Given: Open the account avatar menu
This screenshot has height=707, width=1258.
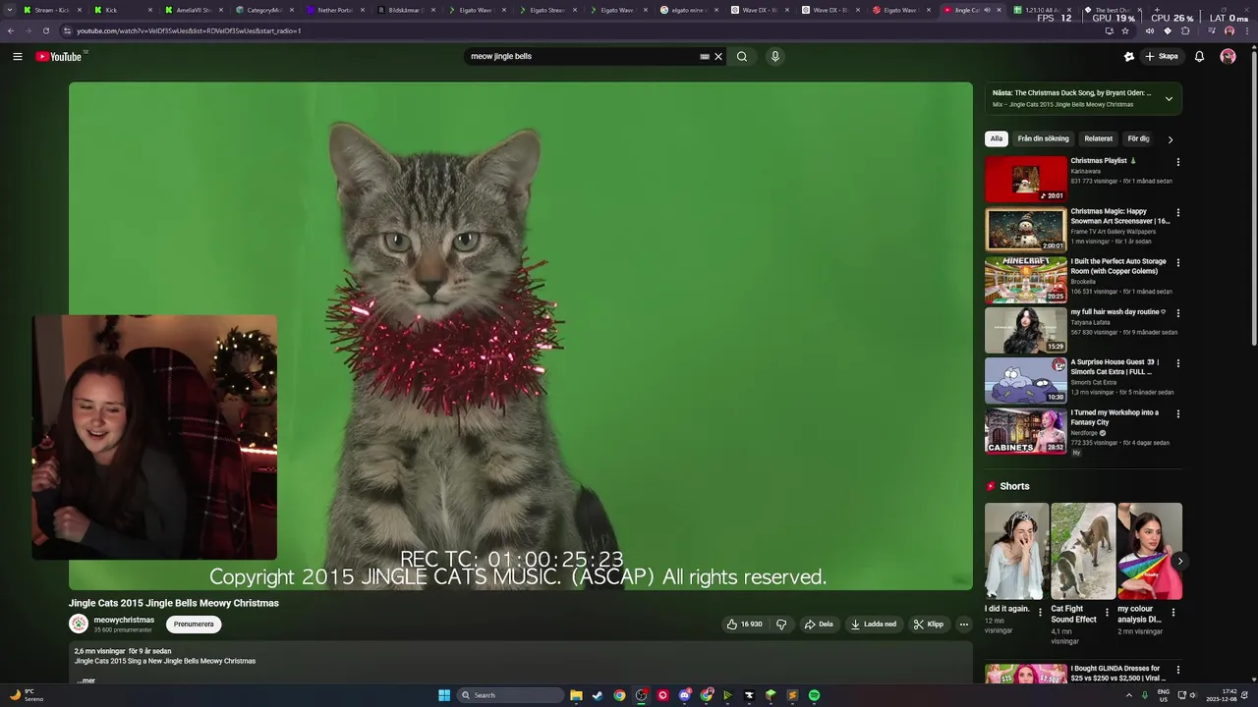Looking at the screenshot, I should [1228, 56].
